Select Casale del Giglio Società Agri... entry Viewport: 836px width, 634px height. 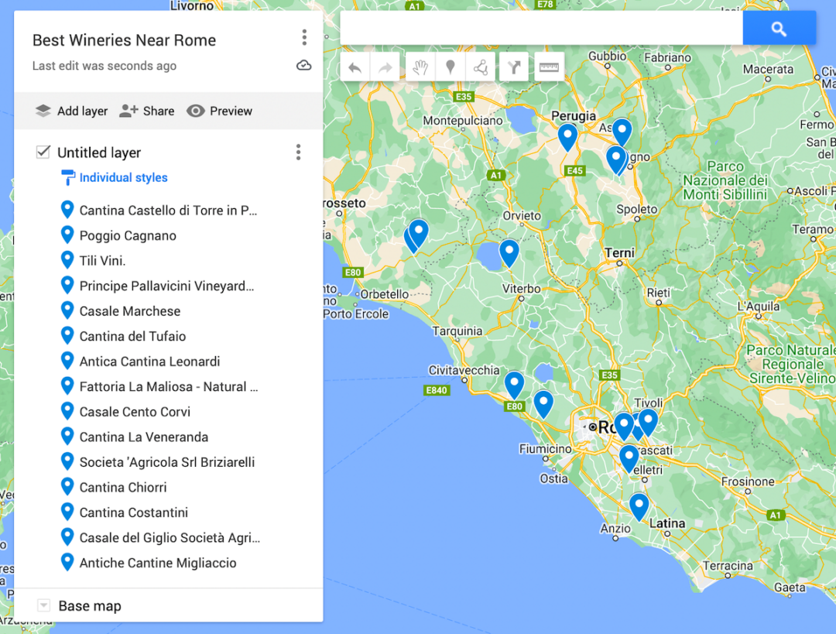click(x=170, y=537)
